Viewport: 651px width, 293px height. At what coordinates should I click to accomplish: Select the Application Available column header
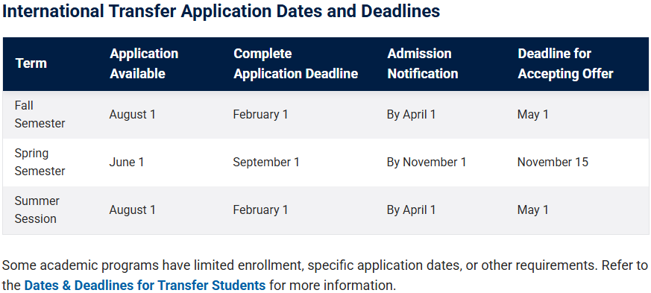click(x=144, y=63)
